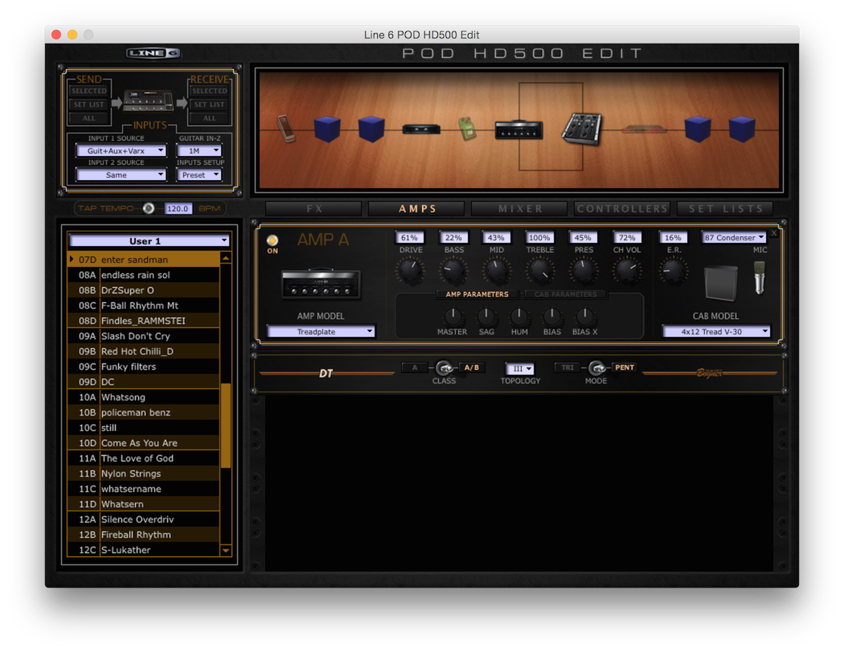The width and height of the screenshot is (844, 652).
Task: Open Inputs Setup dropdown showing Preset
Action: coord(199,175)
